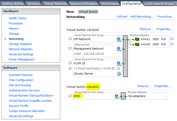Open Power Management link
Screen dimensions: 177x121
(22, 59)
